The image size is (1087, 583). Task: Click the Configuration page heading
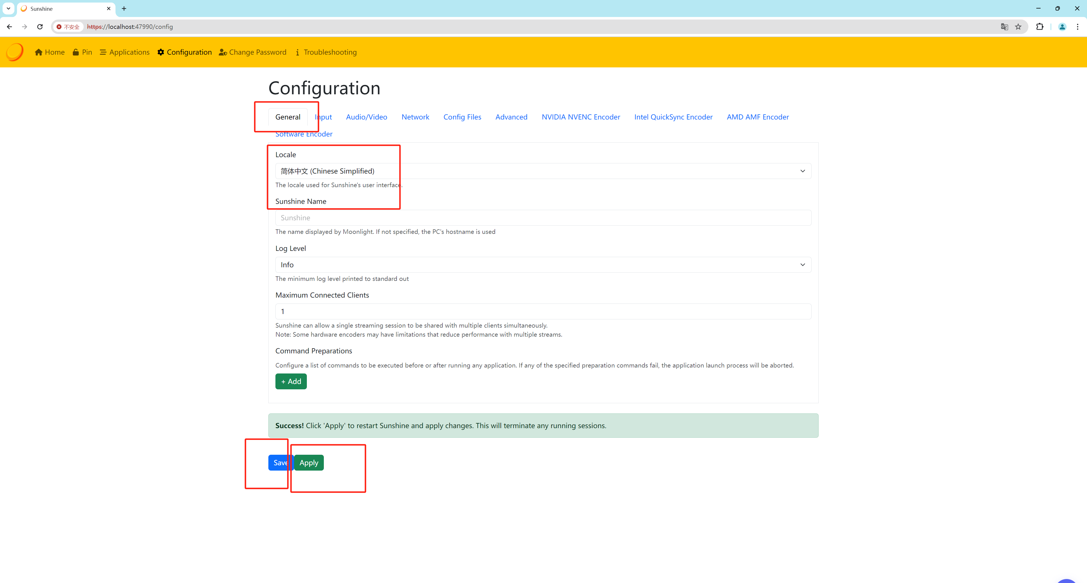[x=324, y=88]
